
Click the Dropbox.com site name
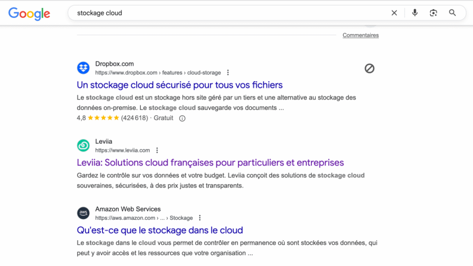point(115,64)
